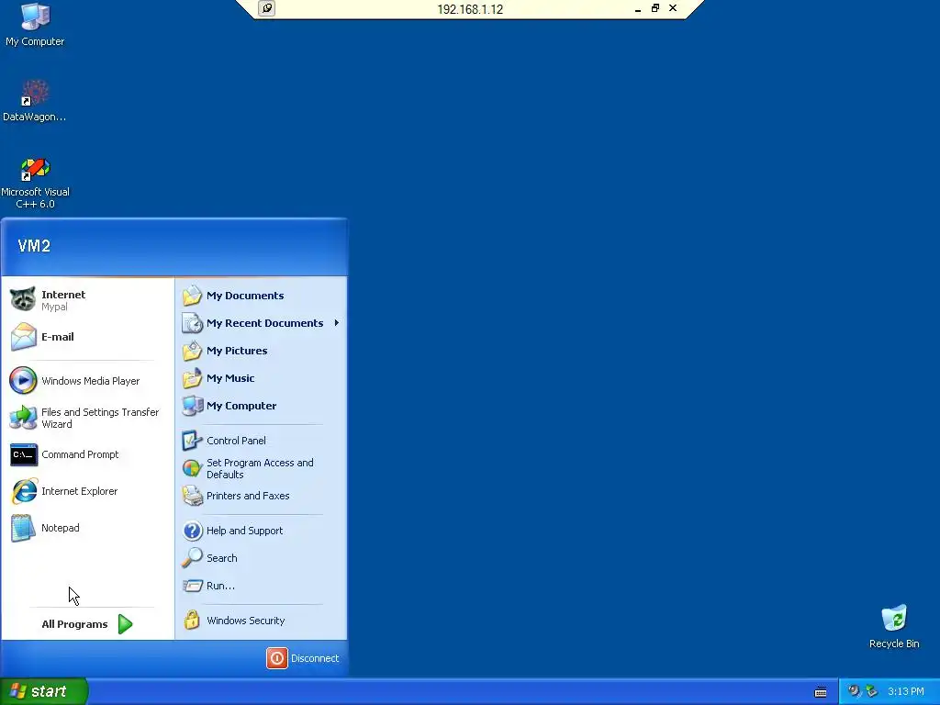The width and height of the screenshot is (940, 705).
Task: Open My Documents folder
Action: coord(261,296)
